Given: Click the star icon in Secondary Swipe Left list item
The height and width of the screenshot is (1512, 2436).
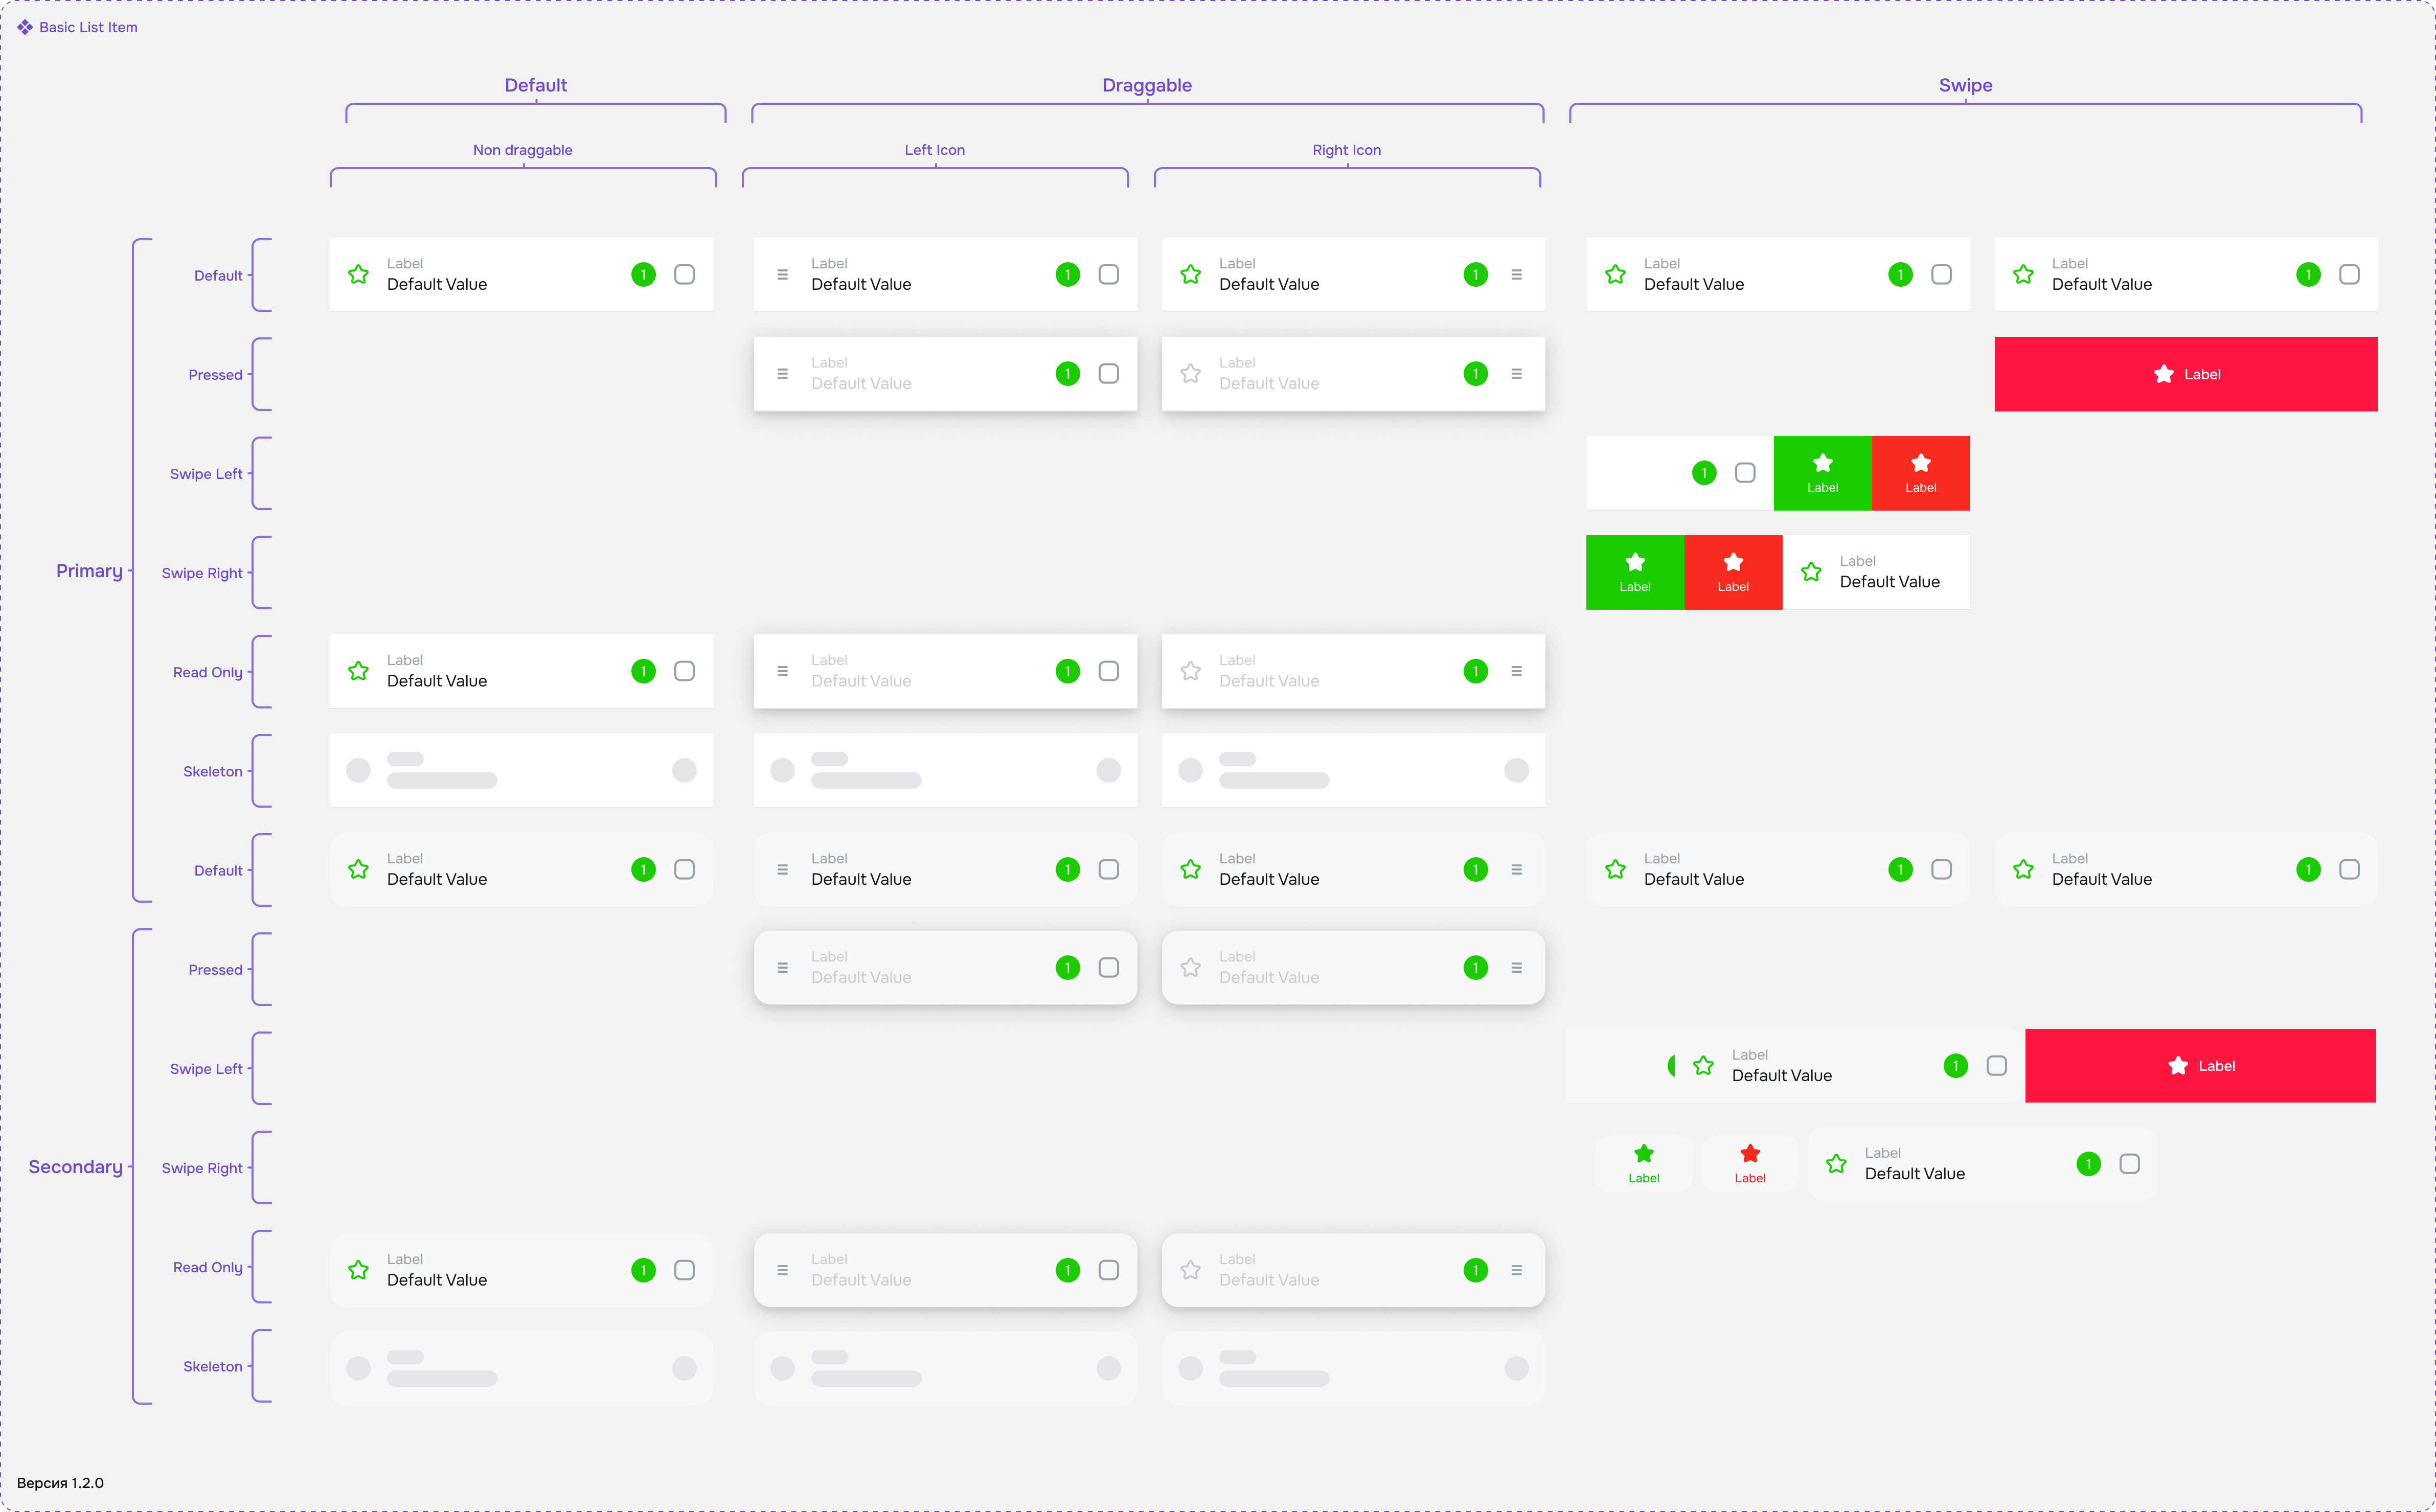Looking at the screenshot, I should click(1703, 1066).
